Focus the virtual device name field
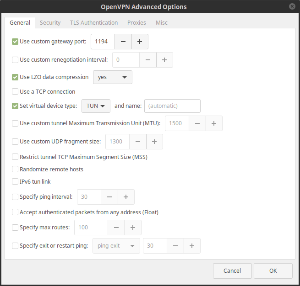The width and height of the screenshot is (300, 286). click(x=172, y=106)
